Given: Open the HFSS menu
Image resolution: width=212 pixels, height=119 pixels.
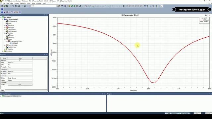Looking at the screenshot, I should (x=29, y=3).
